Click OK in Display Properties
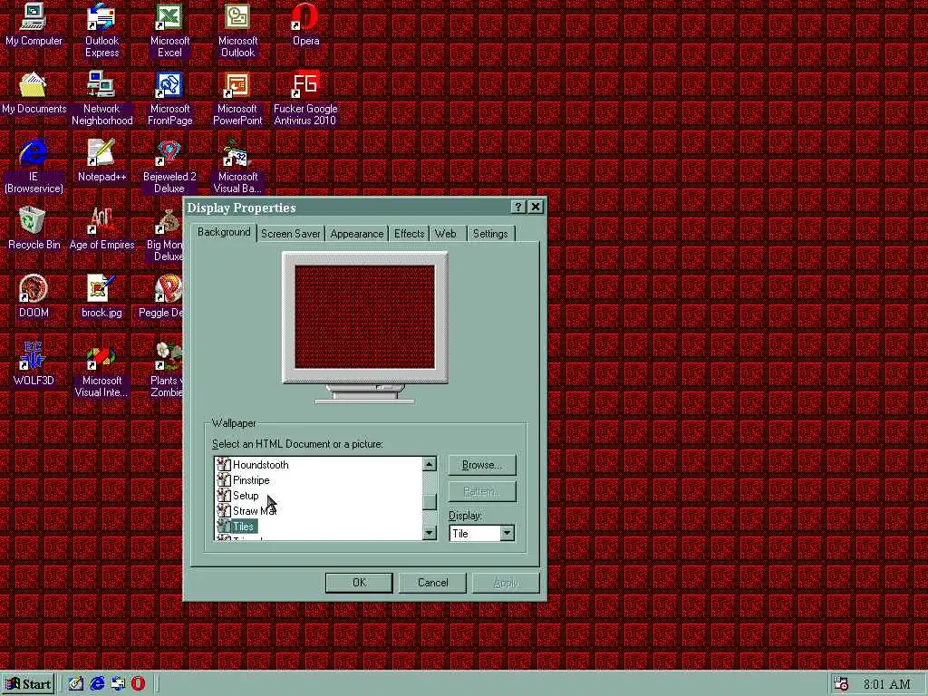928x696 pixels. click(359, 583)
